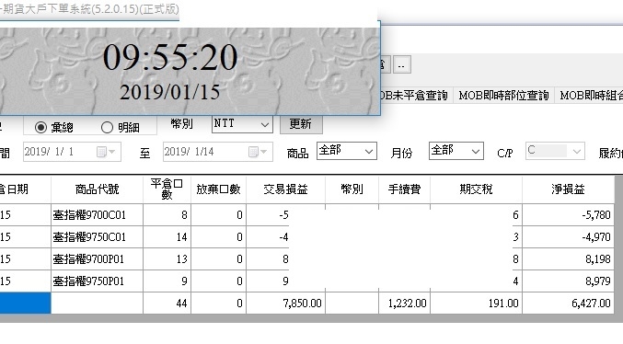This screenshot has width=623, height=344.
Task: Open end date calendar for 2019/1/14
Action: 258,152
